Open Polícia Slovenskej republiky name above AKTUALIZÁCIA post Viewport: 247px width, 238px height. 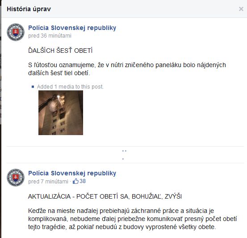pyautogui.click(x=72, y=173)
